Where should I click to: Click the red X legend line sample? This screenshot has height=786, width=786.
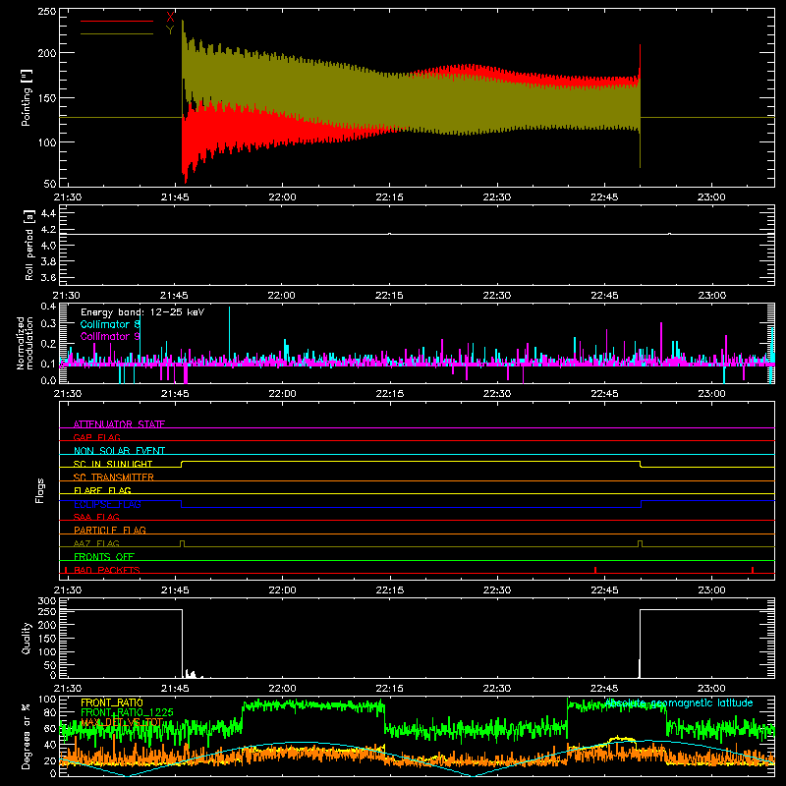(117, 21)
